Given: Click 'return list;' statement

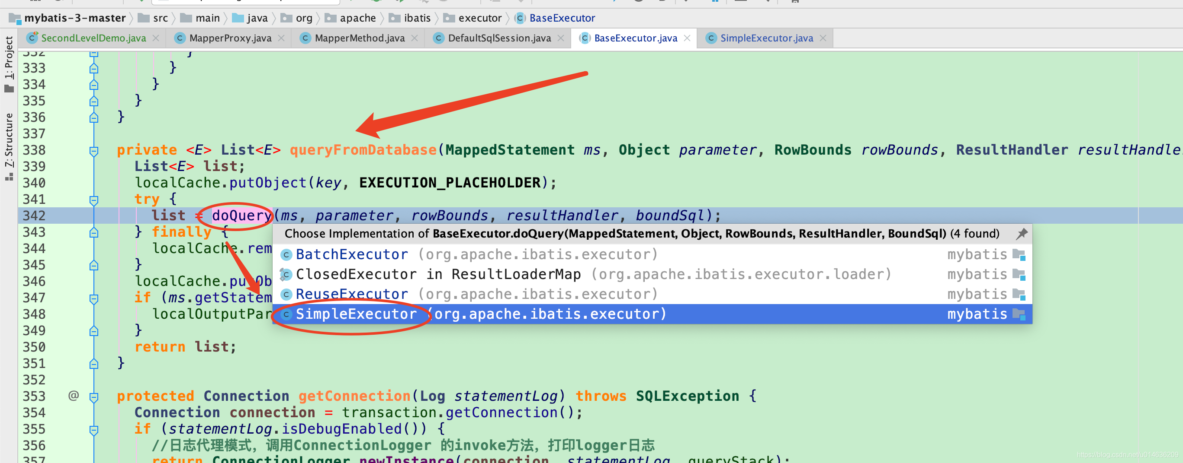Looking at the screenshot, I should tap(186, 347).
